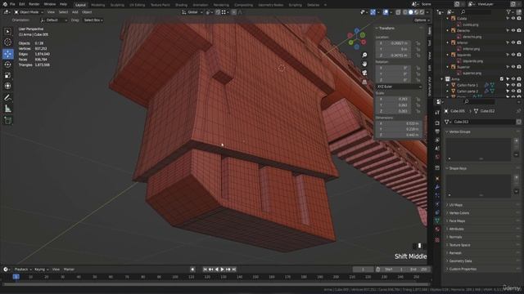Open the View Layer properties tab icon
The width and height of the screenshot is (524, 294).
click(437, 140)
